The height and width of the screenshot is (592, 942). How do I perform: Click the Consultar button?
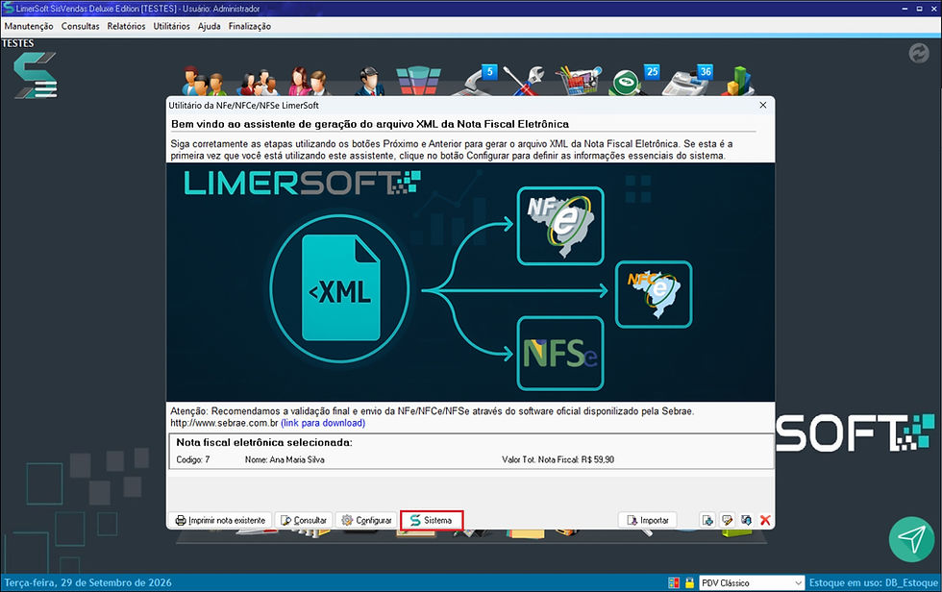(x=304, y=520)
